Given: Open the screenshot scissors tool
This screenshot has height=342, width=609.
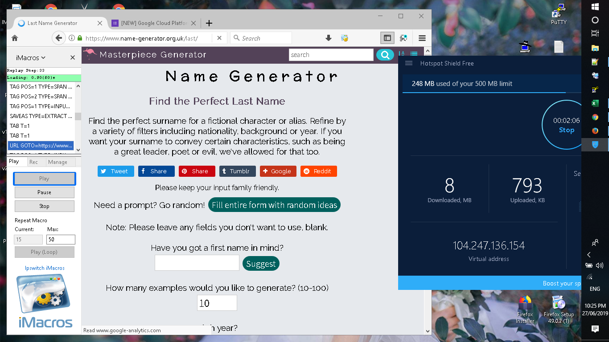Looking at the screenshot, I should [x=403, y=38].
